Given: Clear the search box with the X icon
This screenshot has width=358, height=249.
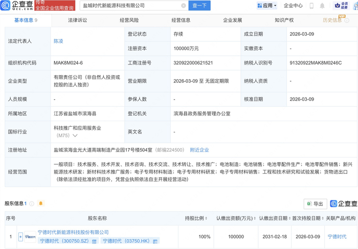Looking at the screenshot, I should point(184,6).
